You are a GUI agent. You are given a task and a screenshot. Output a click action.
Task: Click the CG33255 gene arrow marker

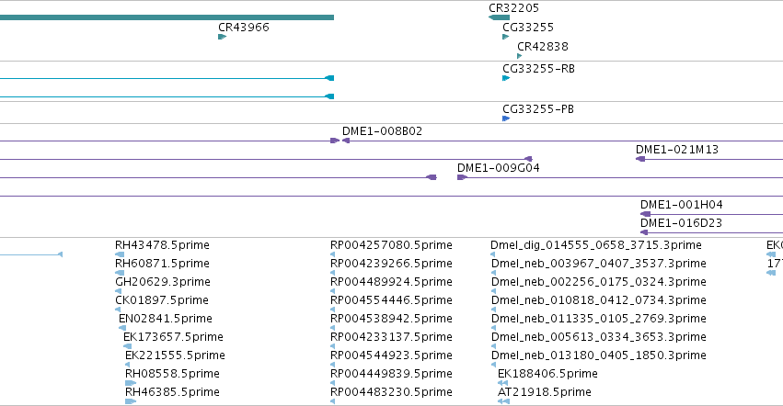click(506, 37)
